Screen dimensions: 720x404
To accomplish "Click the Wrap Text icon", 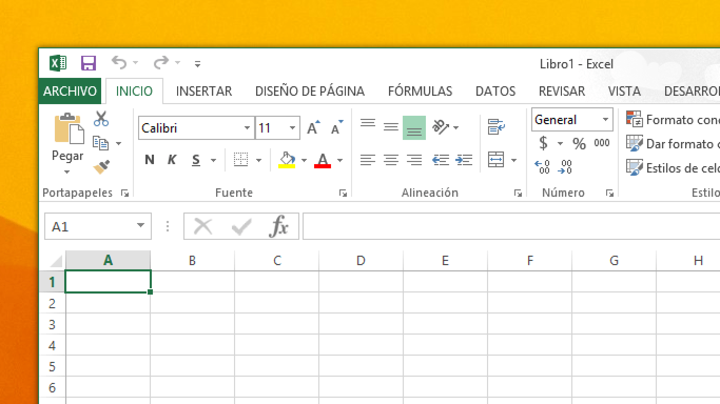I will click(x=496, y=127).
